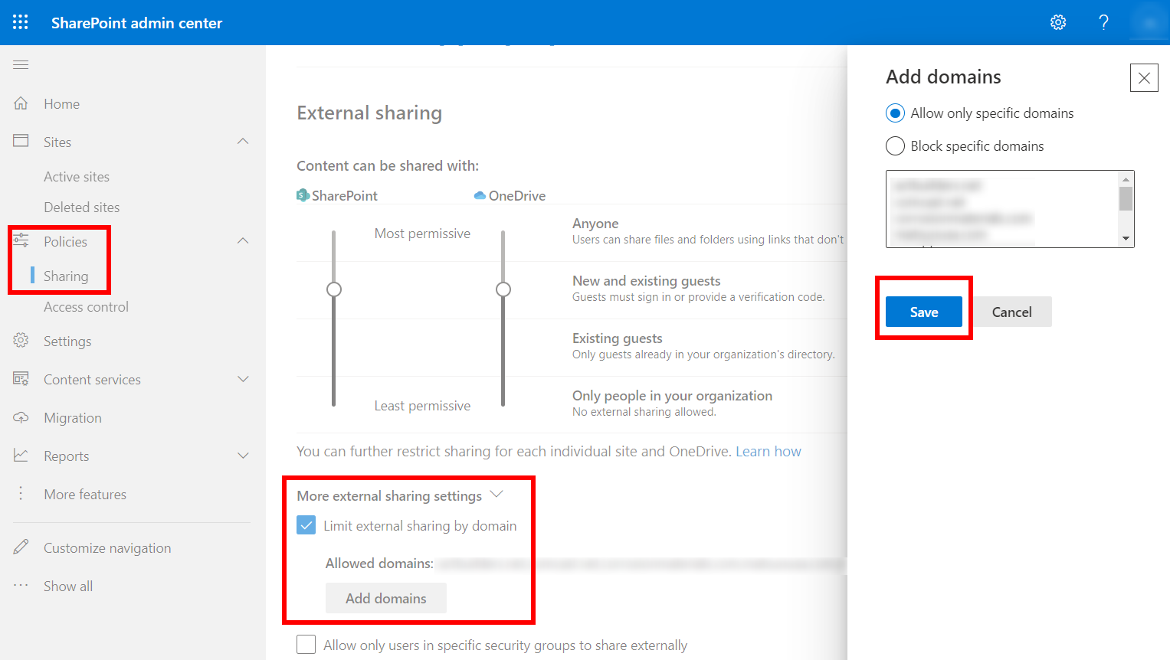Enable sharing only for specific security groups
This screenshot has width=1170, height=660.
(306, 644)
